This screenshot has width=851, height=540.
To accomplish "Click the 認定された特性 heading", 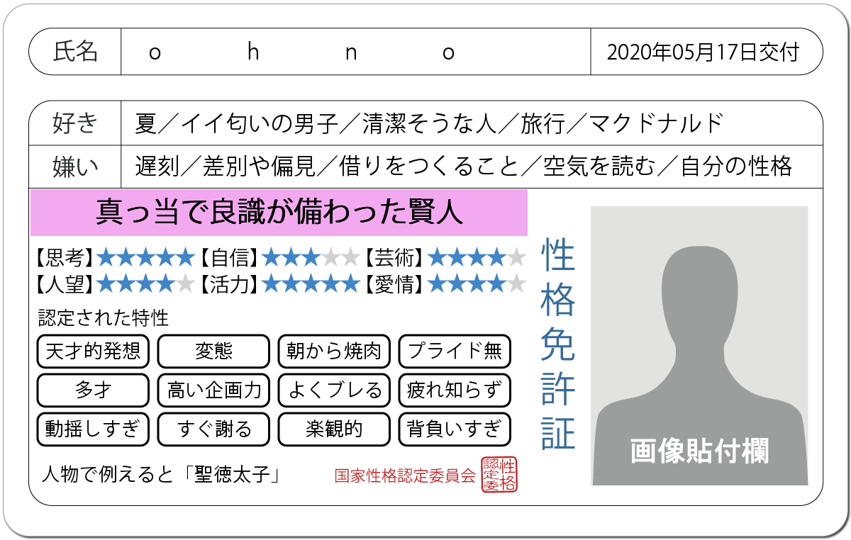I will tap(104, 317).
